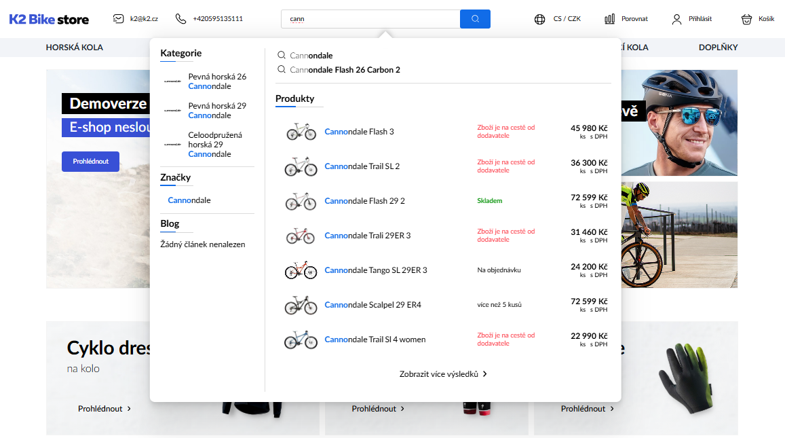Click the cyclist helmet banner image
785x438 pixels.
679,123
